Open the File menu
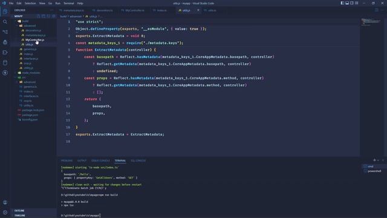 click(x=11, y=3)
